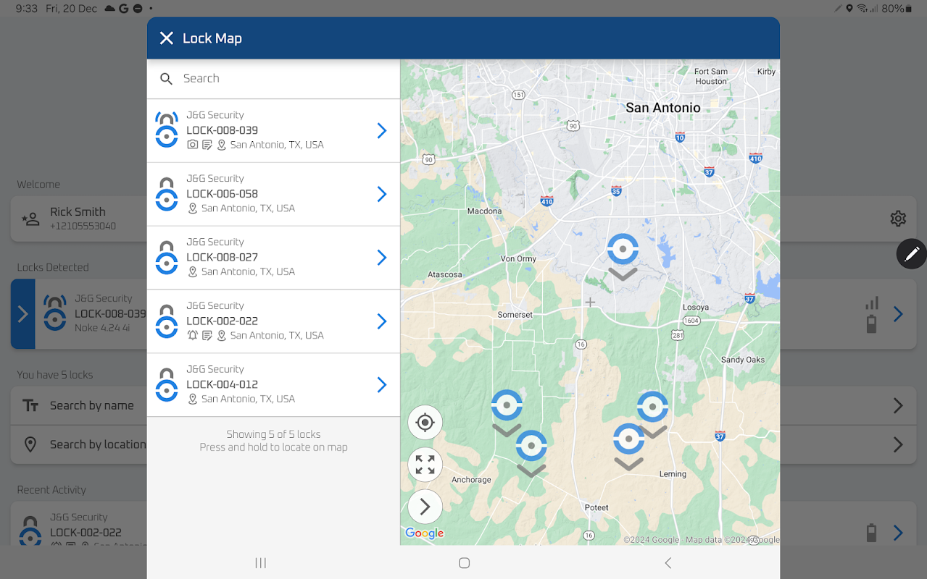
Task: Tap the lock icon of LOCK-008-027
Action: (x=167, y=258)
